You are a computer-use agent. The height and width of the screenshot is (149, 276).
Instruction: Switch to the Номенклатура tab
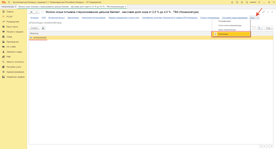[x=7, y=7]
